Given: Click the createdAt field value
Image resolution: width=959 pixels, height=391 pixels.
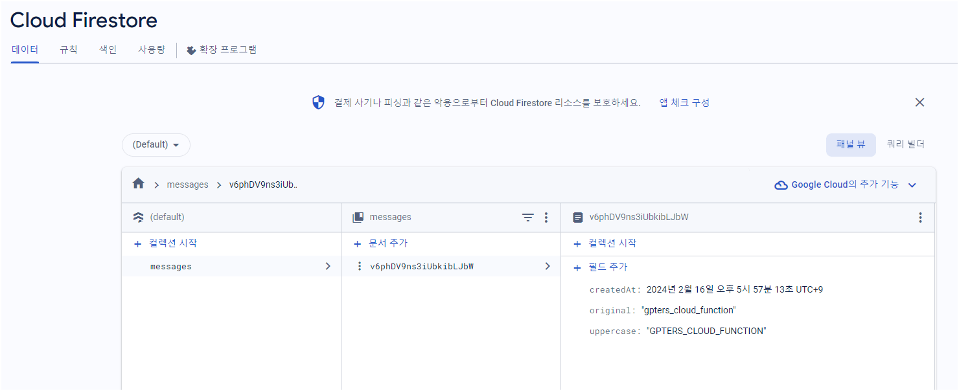Looking at the screenshot, I should pos(735,289).
